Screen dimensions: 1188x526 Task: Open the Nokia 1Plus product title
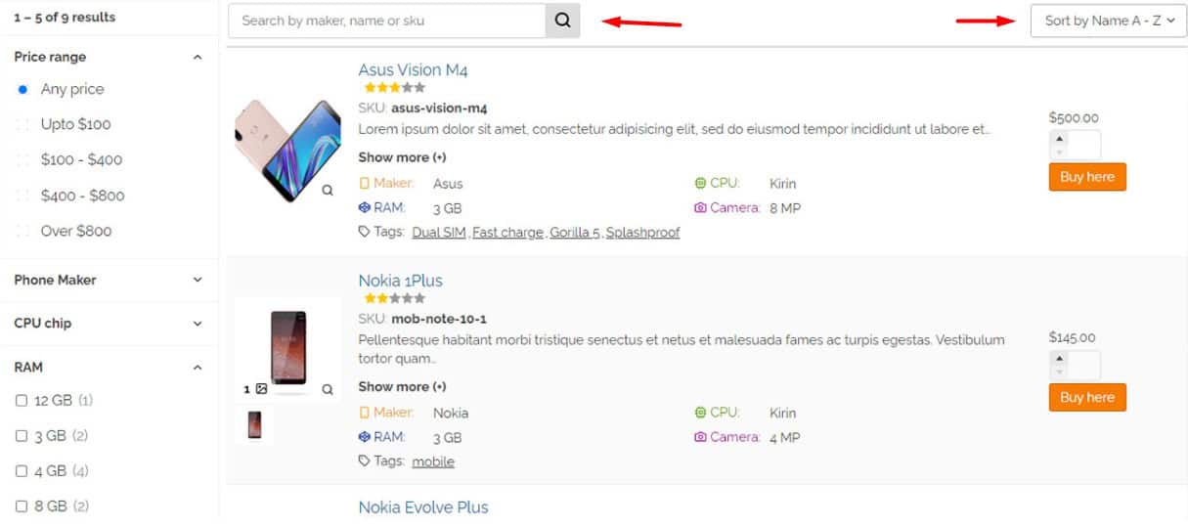pos(400,281)
